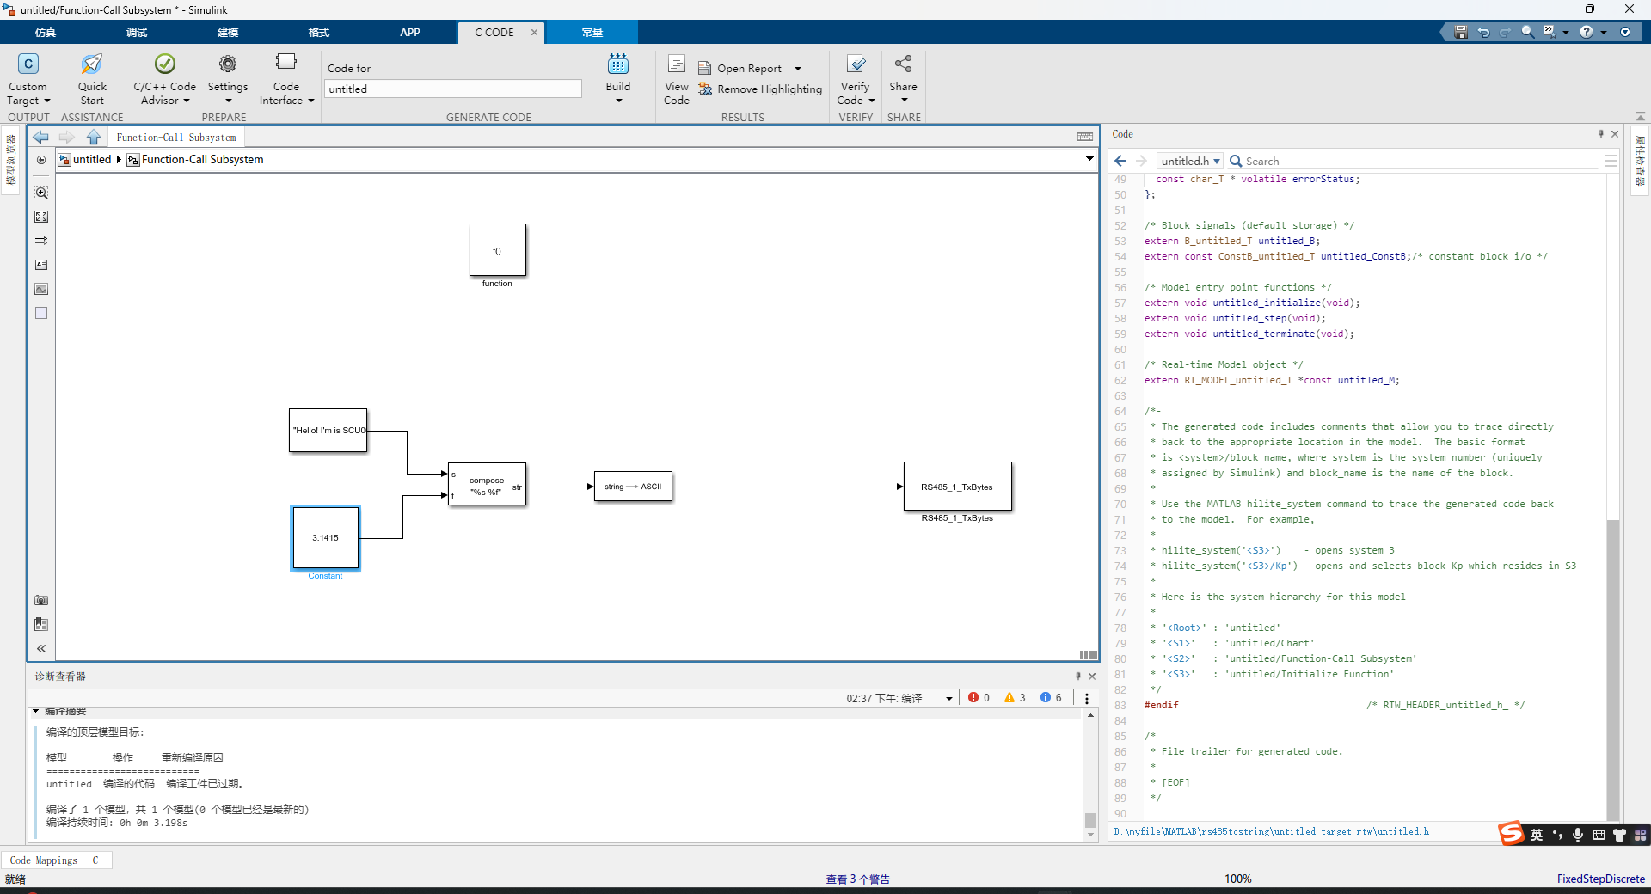This screenshot has width=1651, height=894.
Task: Open the Code Mappings - C panel
Action: pos(55,860)
